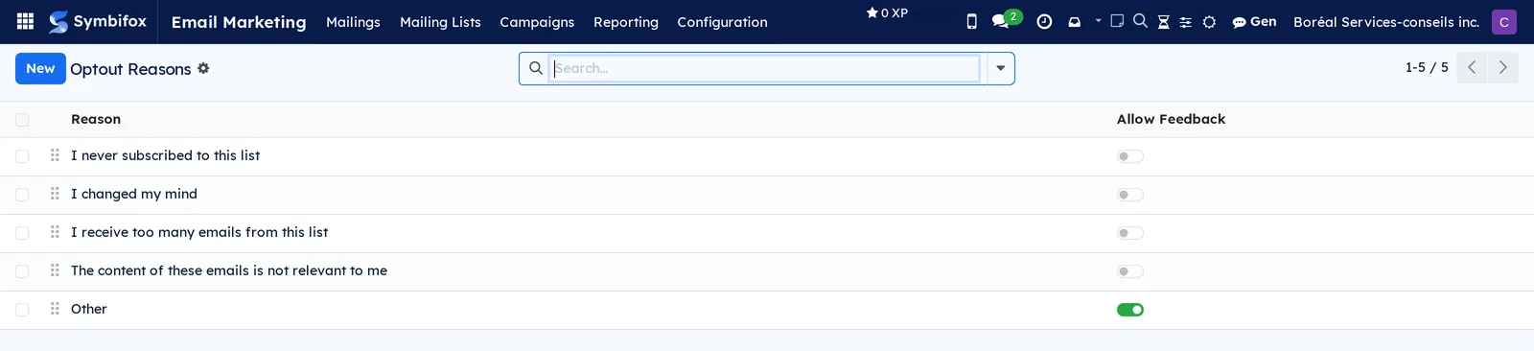Click the navbar magnifier search icon
The width and height of the screenshot is (1534, 351).
pyautogui.click(x=1140, y=20)
